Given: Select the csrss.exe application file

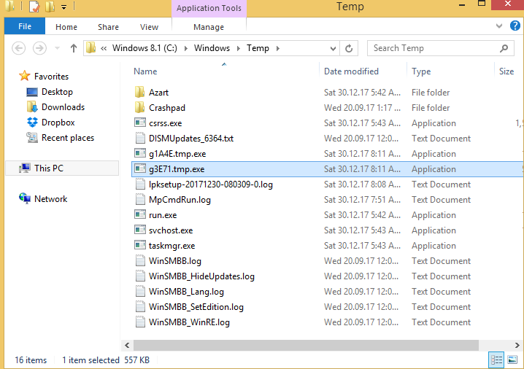Looking at the screenshot, I should [x=165, y=123].
